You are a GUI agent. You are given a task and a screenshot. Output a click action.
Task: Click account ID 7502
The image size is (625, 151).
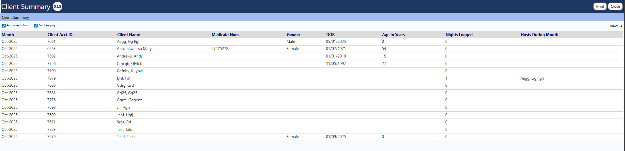point(51,56)
